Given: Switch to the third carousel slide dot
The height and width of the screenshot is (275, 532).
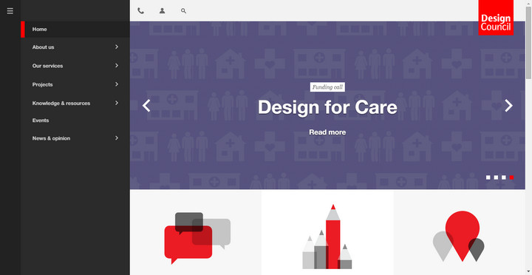Looking at the screenshot, I should click(x=504, y=177).
